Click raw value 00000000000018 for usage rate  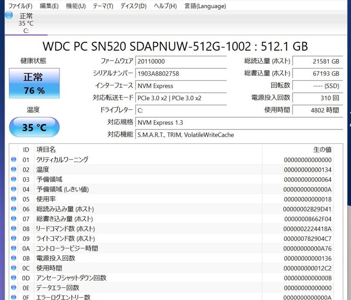coord(308,199)
